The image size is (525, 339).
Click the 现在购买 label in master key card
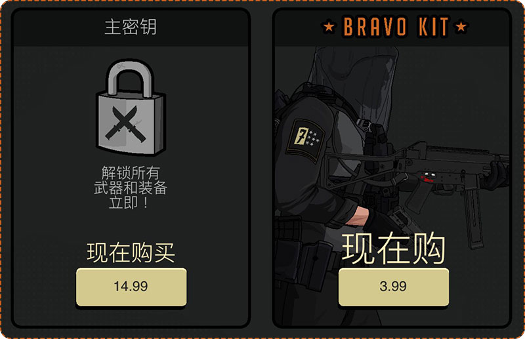[131, 252]
